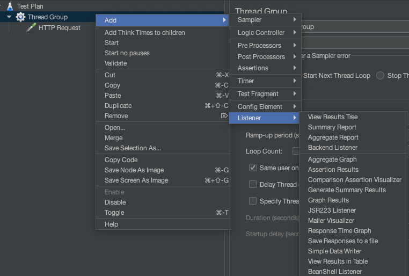Screen dimensions: 409x276
Task: Select Simple Data Writer
Action: coord(353,251)
